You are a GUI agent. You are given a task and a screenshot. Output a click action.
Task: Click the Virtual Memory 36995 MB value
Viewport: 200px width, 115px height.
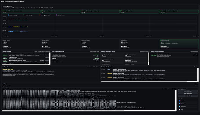[124, 42]
